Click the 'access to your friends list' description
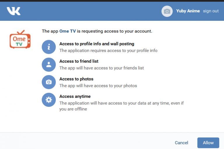 point(101,68)
